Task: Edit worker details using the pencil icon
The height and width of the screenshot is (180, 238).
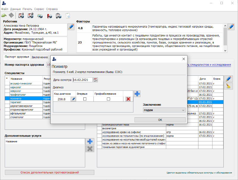Action: point(71,27)
